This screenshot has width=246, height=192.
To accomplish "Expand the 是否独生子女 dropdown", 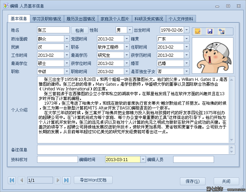I will pos(186,71).
